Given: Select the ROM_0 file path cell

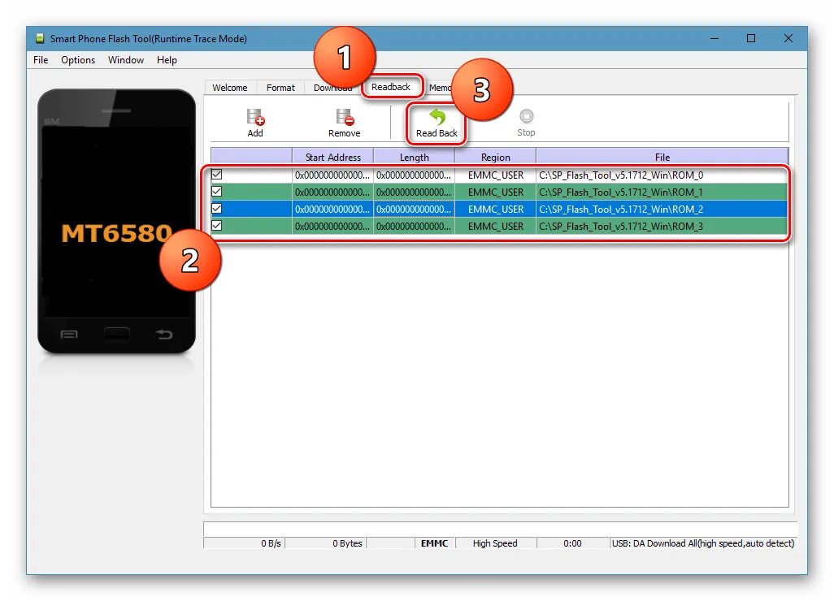Looking at the screenshot, I should tap(662, 175).
